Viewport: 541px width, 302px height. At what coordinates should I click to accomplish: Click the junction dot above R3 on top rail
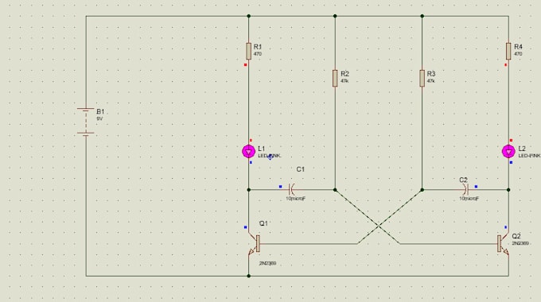(x=422, y=16)
